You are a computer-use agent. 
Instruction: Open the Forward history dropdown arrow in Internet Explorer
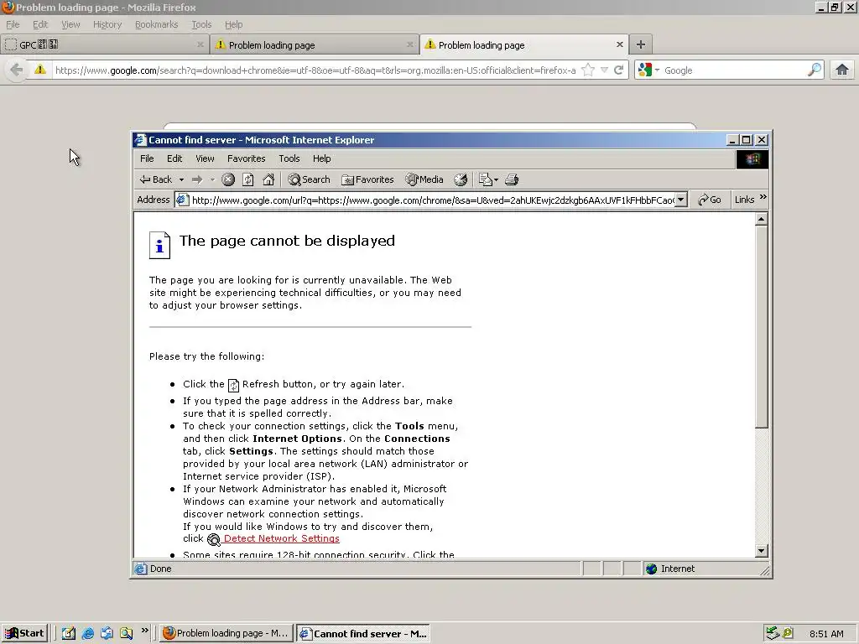point(212,179)
